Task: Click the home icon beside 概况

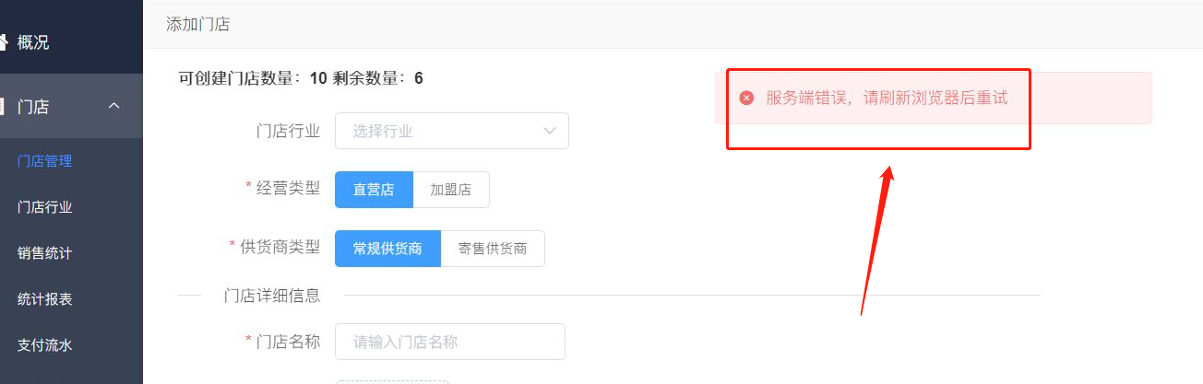Action: click(3, 41)
